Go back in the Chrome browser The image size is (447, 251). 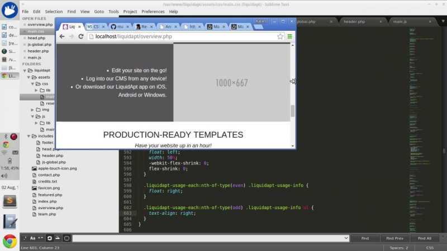click(x=62, y=36)
